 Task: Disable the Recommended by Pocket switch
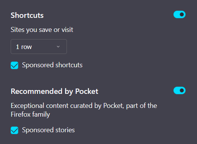coord(180,90)
